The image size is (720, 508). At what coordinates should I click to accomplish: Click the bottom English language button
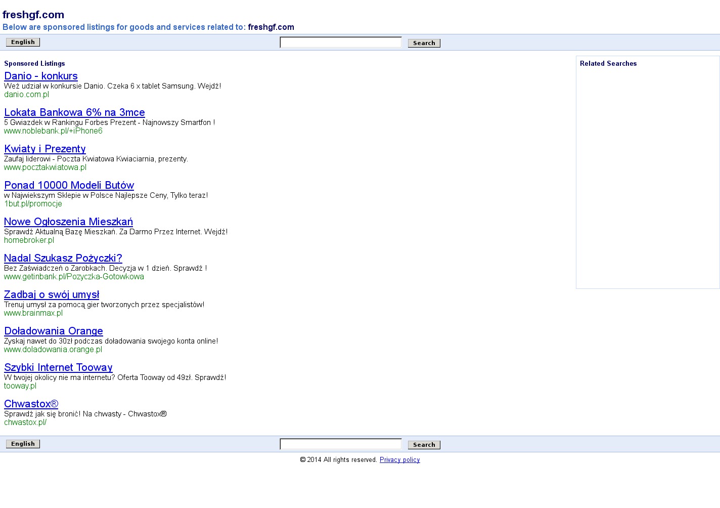click(x=23, y=444)
